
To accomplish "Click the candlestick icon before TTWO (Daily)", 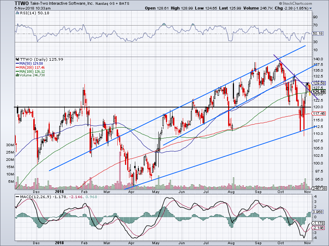I will 18,59.
